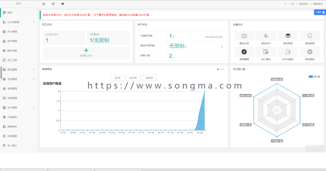Open 概览 overview in the sidebar
The height and width of the screenshot is (171, 326).
pyautogui.click(x=19, y=13)
